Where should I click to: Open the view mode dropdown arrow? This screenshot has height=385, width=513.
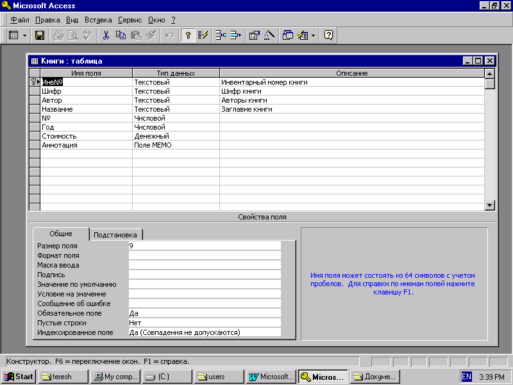point(24,35)
